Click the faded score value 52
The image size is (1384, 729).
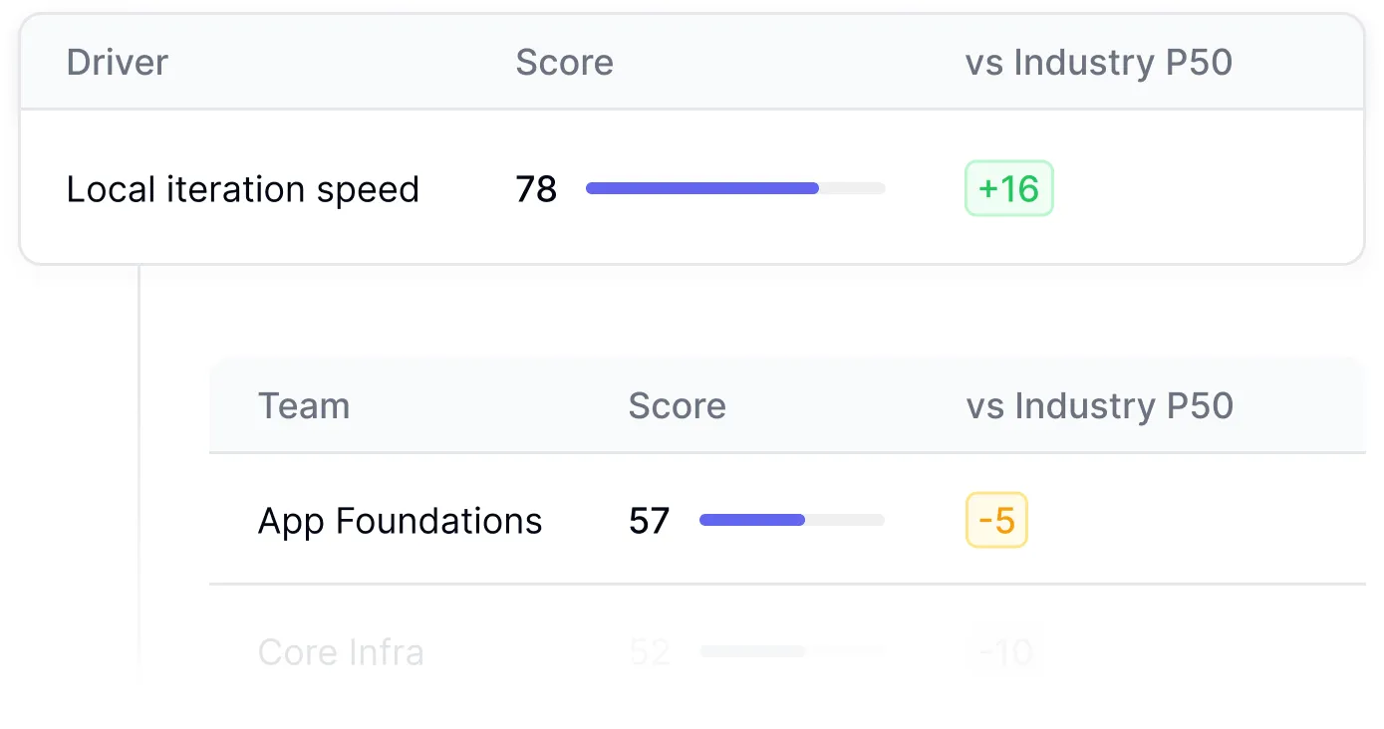(650, 653)
